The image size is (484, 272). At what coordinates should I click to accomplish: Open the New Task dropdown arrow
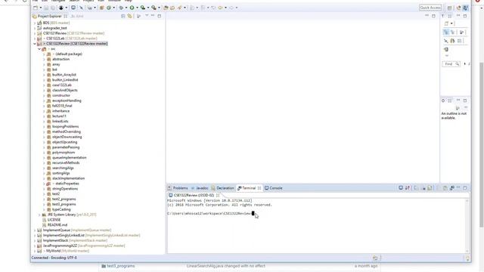451,23
